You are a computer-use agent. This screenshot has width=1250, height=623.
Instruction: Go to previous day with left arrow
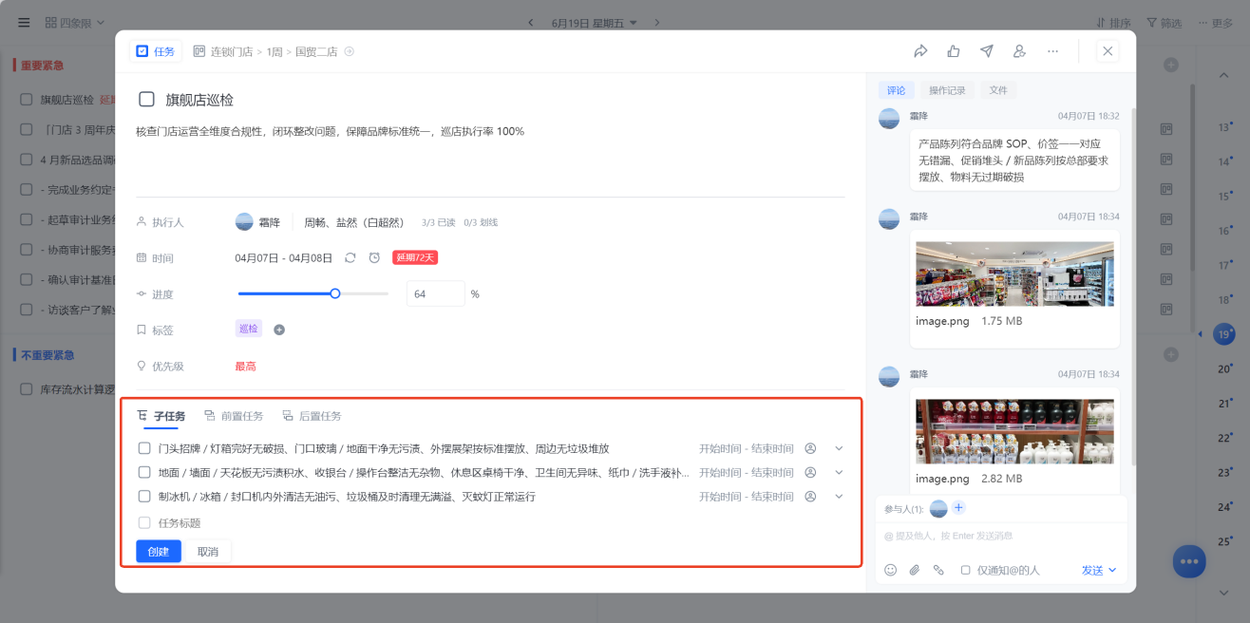(531, 23)
